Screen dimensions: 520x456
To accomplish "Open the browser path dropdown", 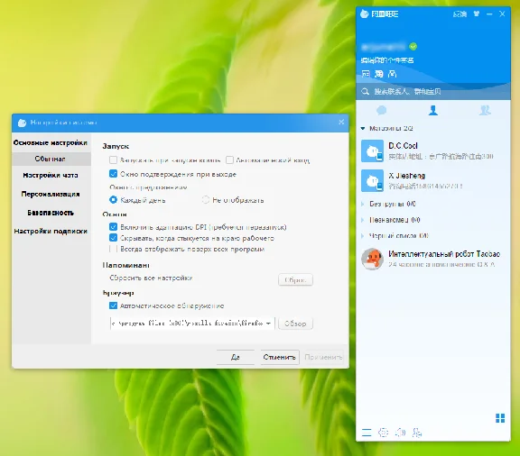I will pos(268,324).
